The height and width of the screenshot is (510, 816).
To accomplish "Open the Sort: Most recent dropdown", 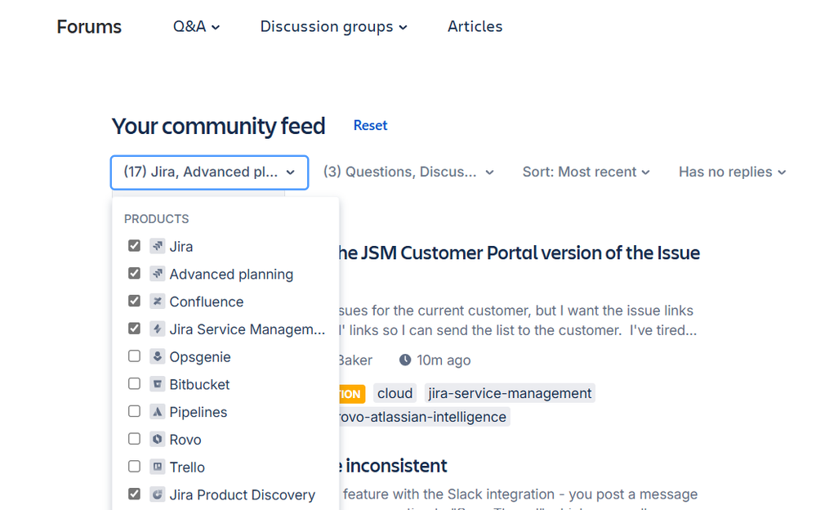I will [586, 172].
